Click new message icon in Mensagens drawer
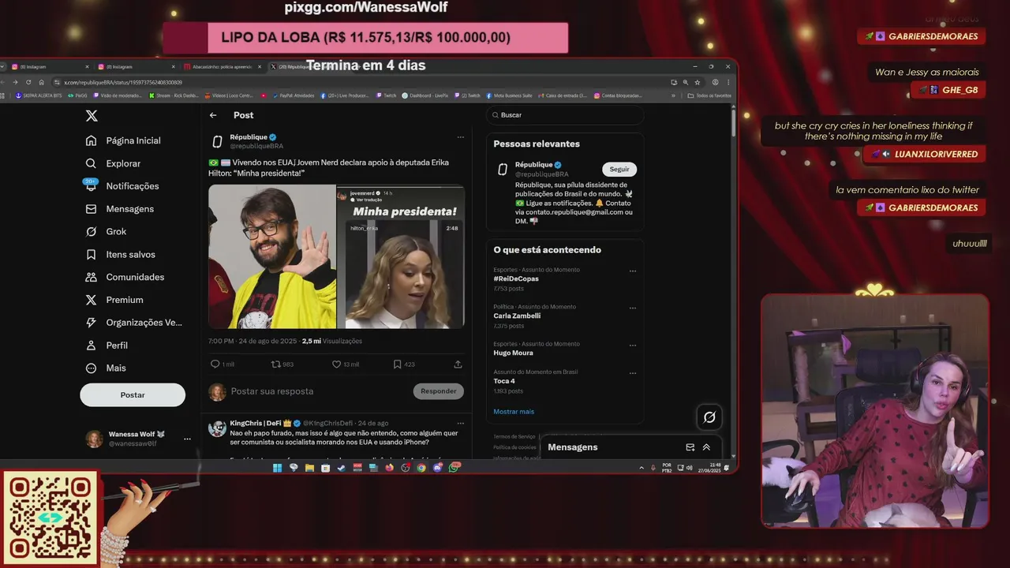1010x568 pixels. click(x=690, y=447)
